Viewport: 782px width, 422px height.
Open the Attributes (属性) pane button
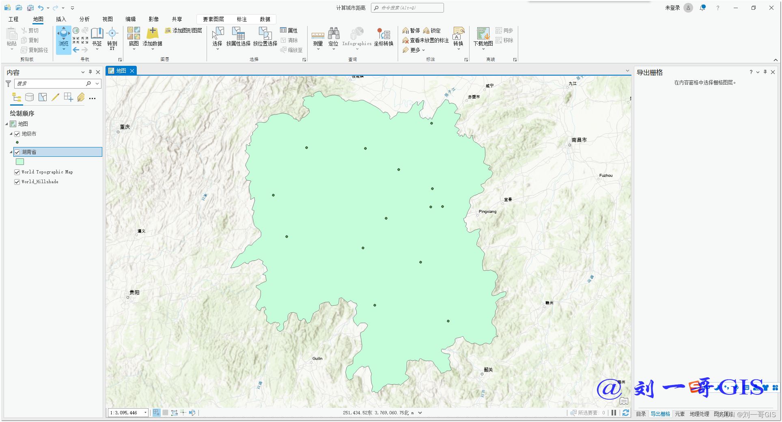tap(289, 30)
